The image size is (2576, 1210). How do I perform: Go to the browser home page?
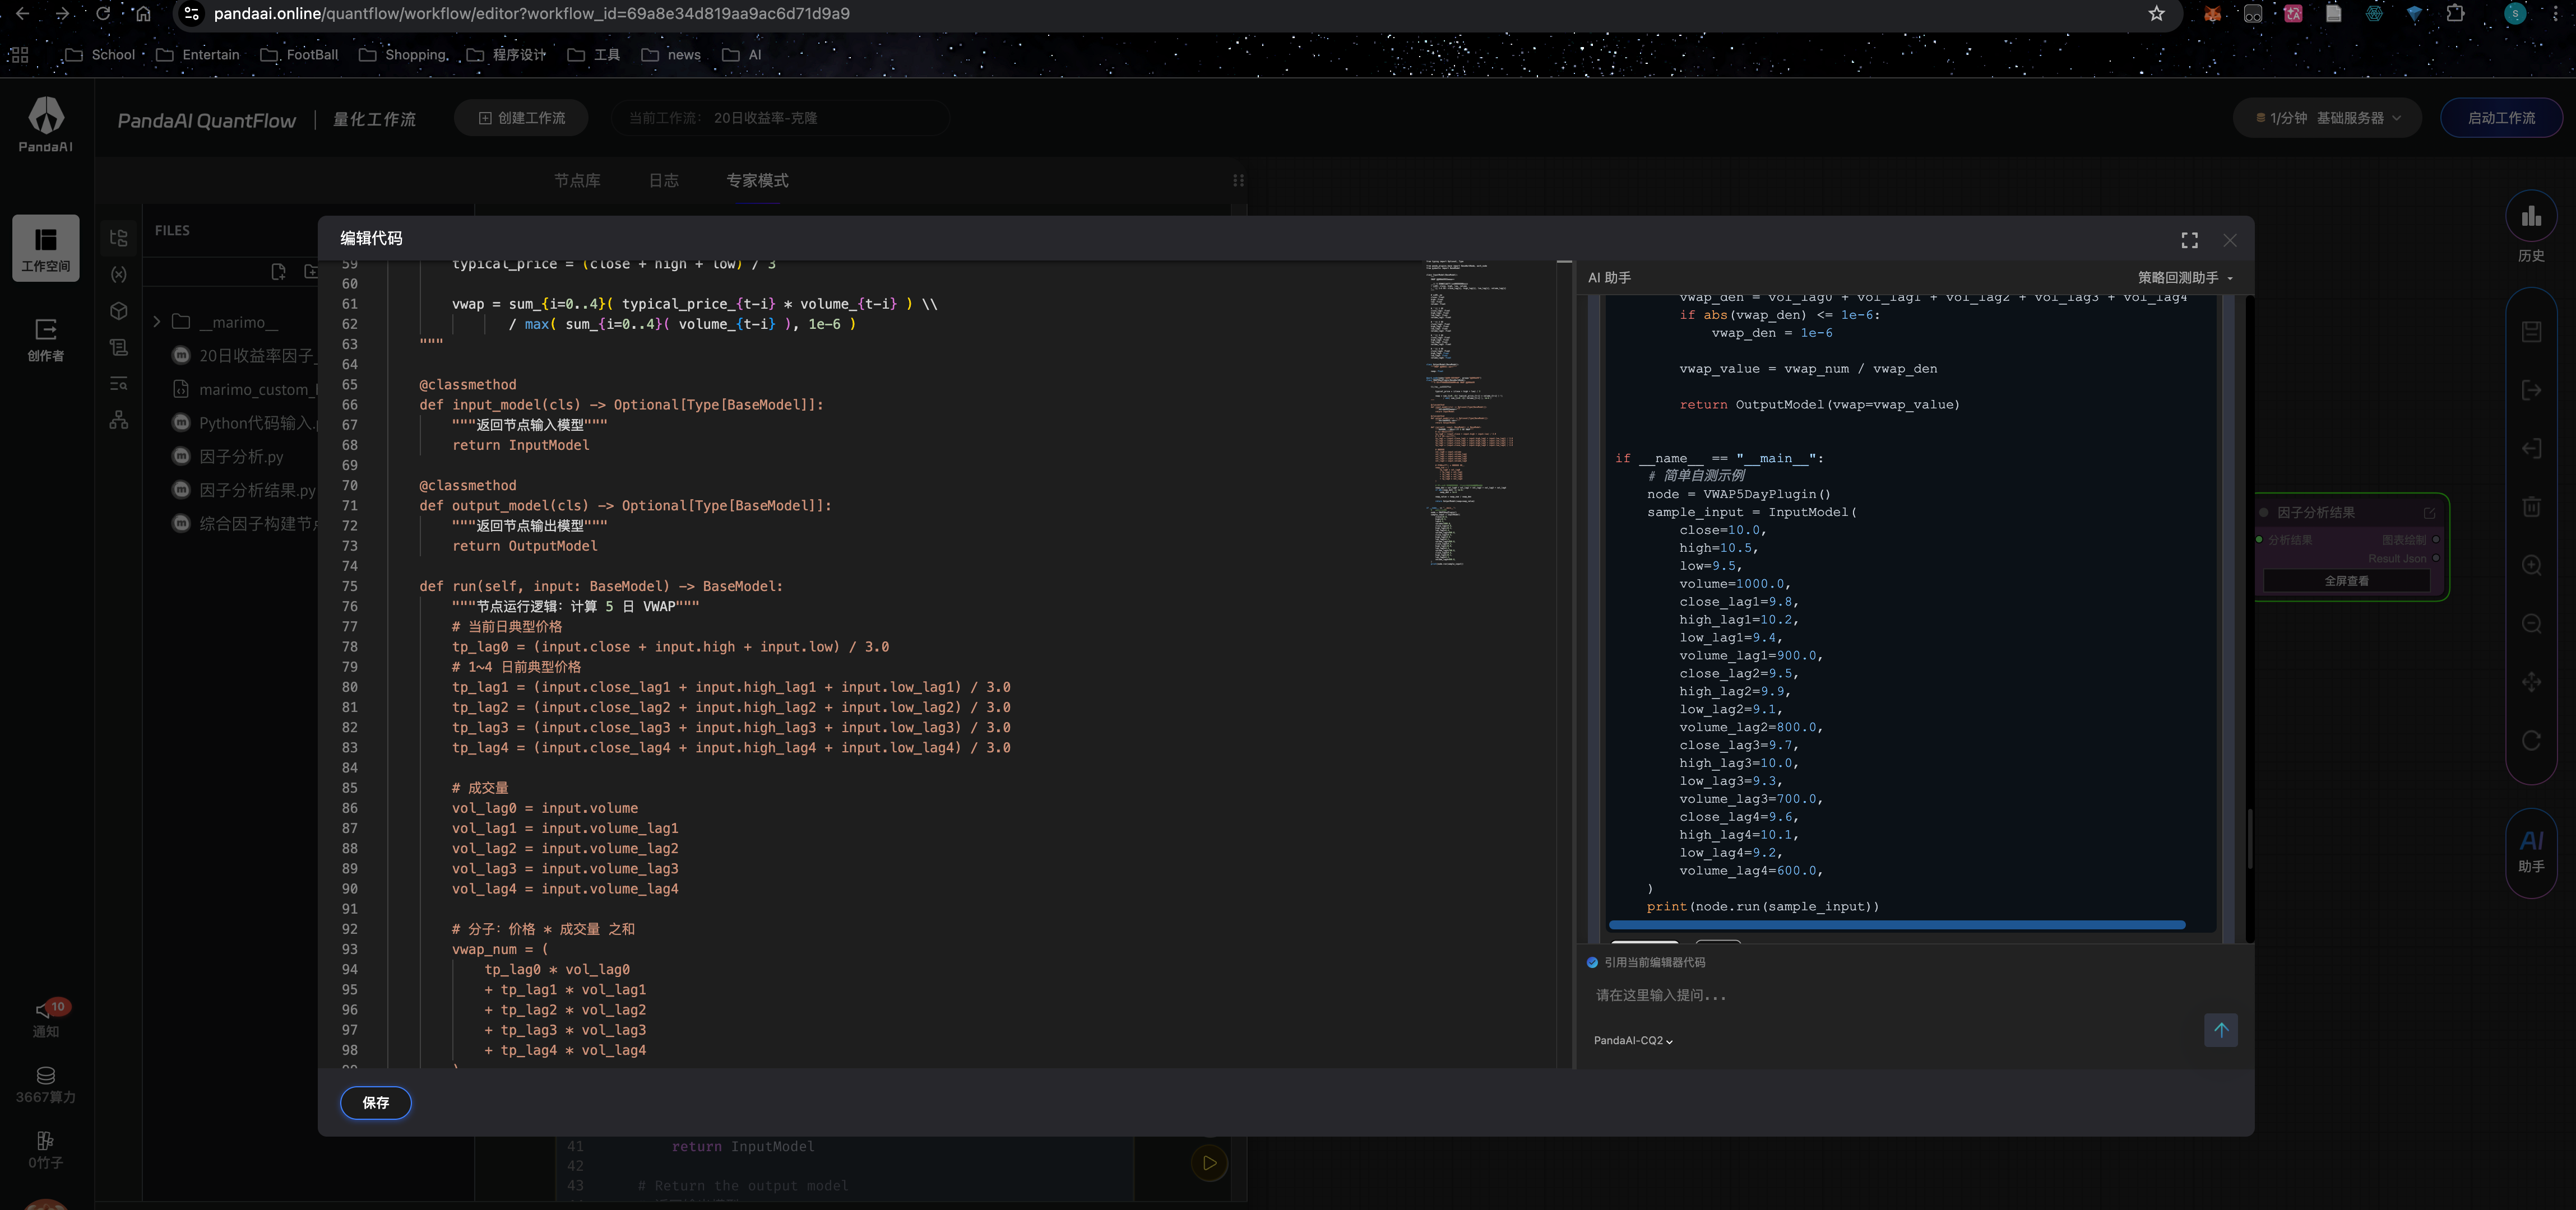(x=143, y=14)
